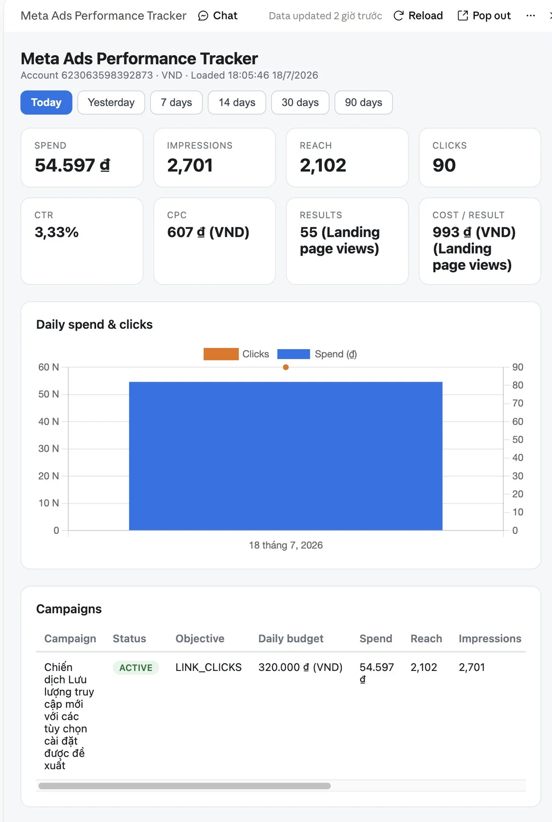Toggle the Spend (₫) legend blue swatch
The height and width of the screenshot is (822, 552).
pyautogui.click(x=293, y=354)
